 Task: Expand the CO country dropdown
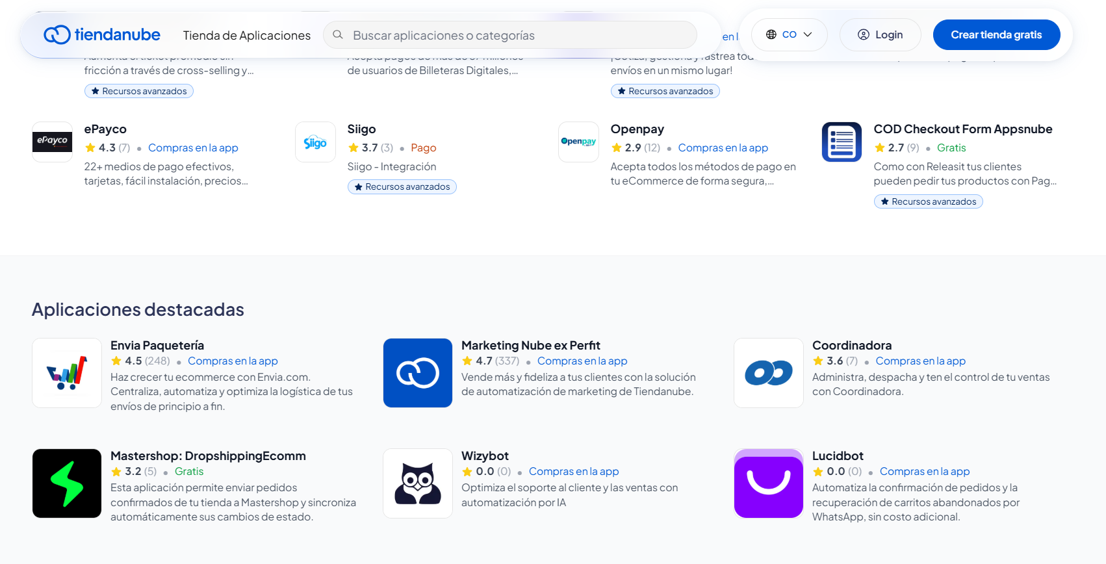[790, 34]
